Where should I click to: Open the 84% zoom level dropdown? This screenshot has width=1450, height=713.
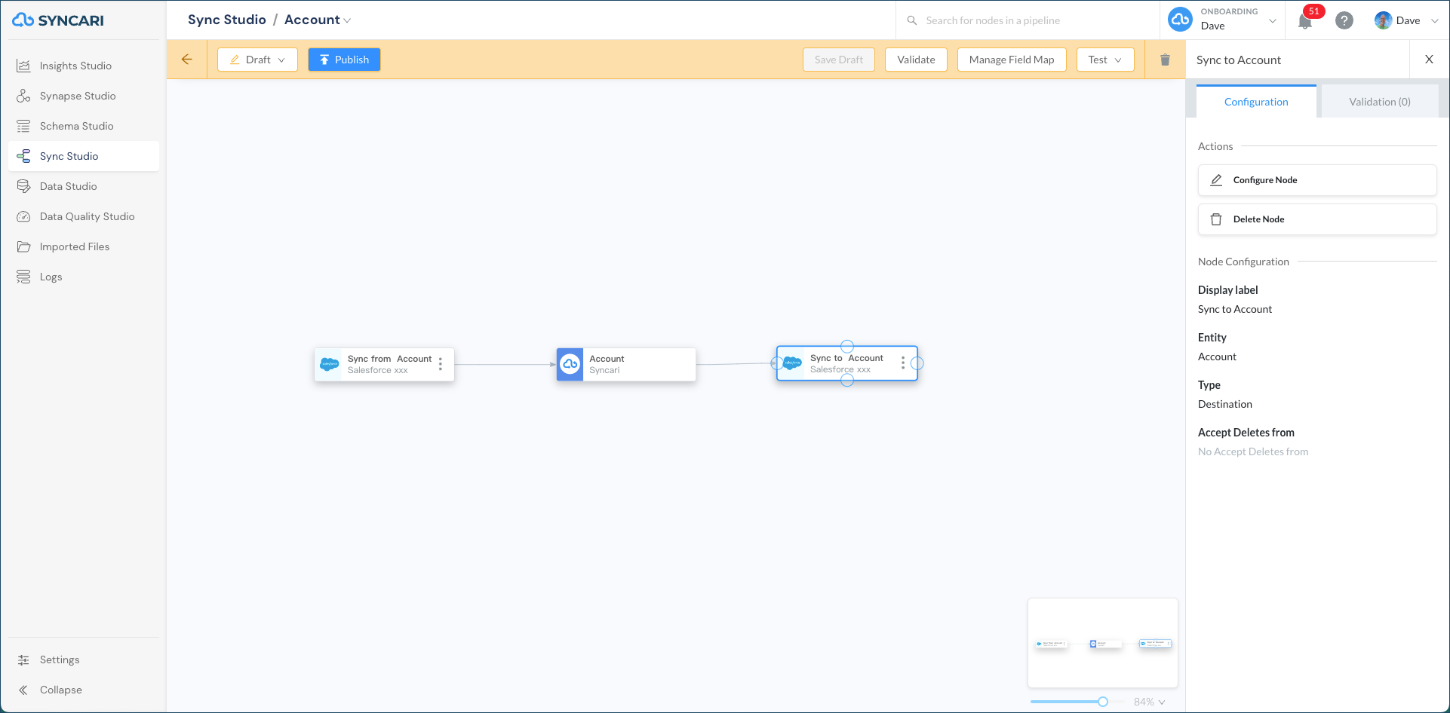pyautogui.click(x=1150, y=702)
